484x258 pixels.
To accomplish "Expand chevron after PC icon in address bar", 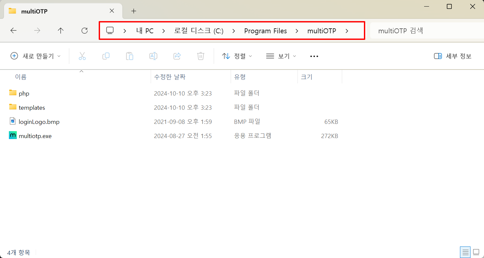I will tap(125, 31).
